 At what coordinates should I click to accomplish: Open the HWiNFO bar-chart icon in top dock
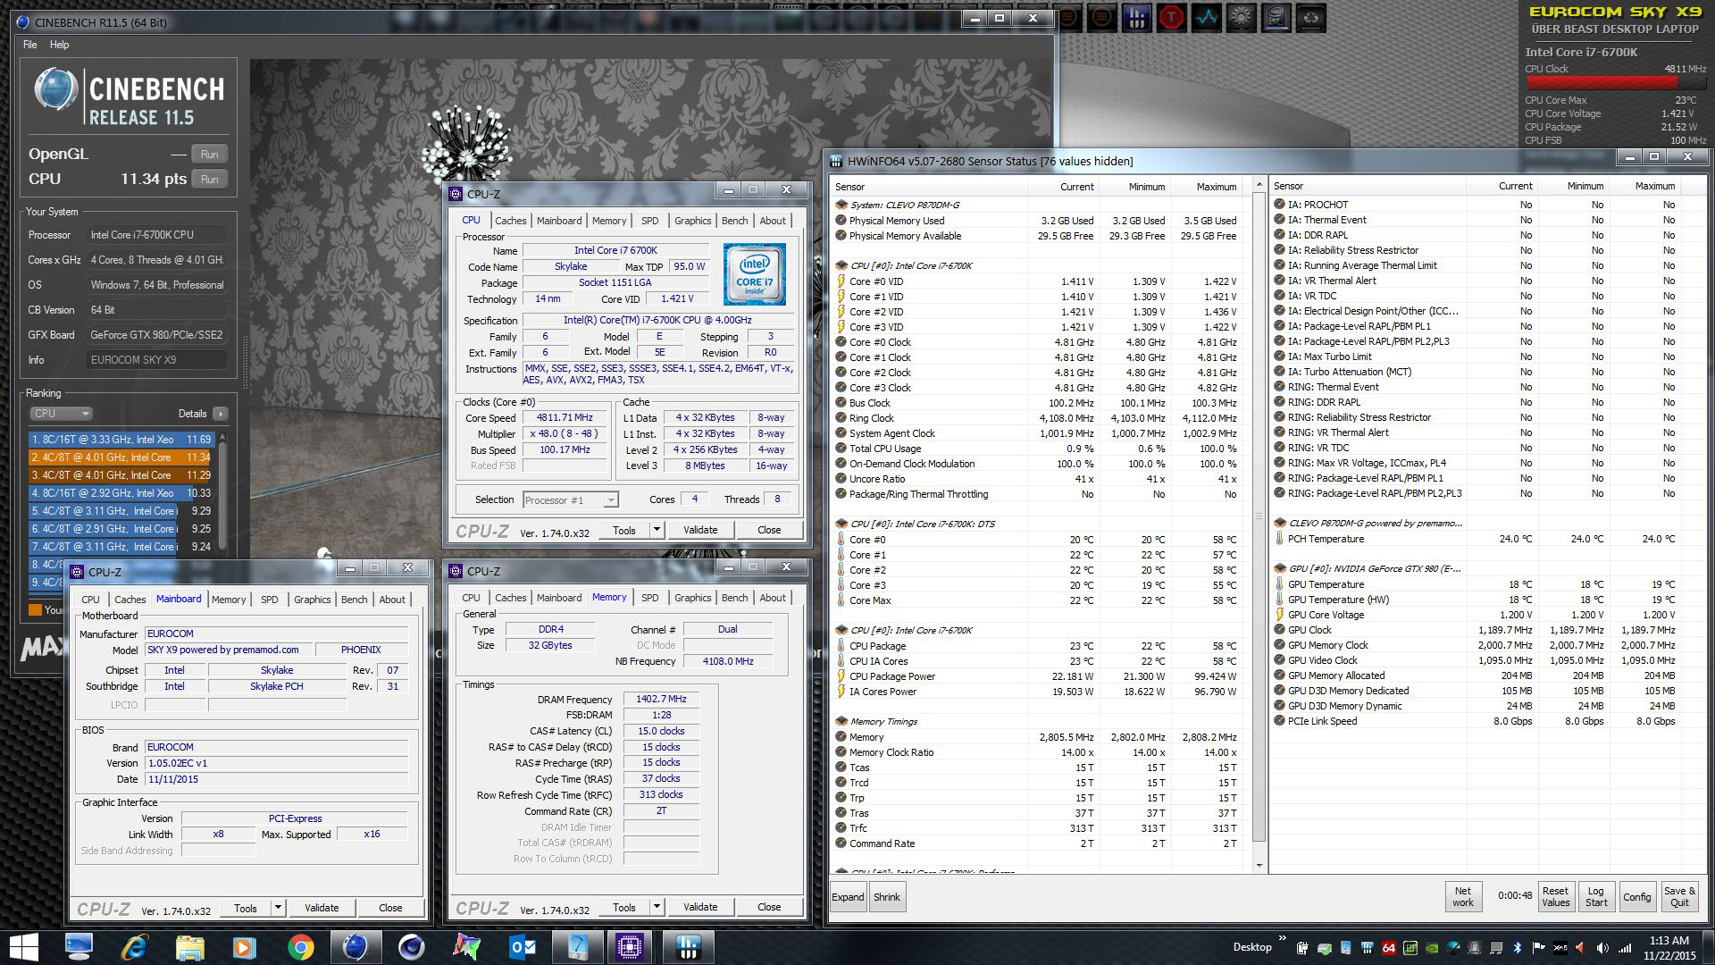(1136, 17)
